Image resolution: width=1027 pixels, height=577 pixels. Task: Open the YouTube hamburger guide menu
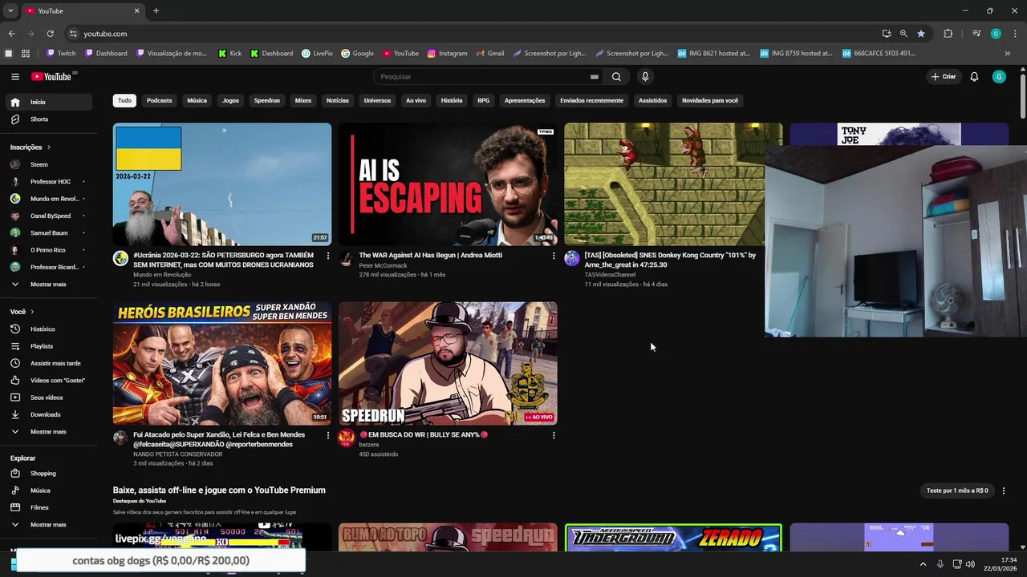[x=15, y=76]
